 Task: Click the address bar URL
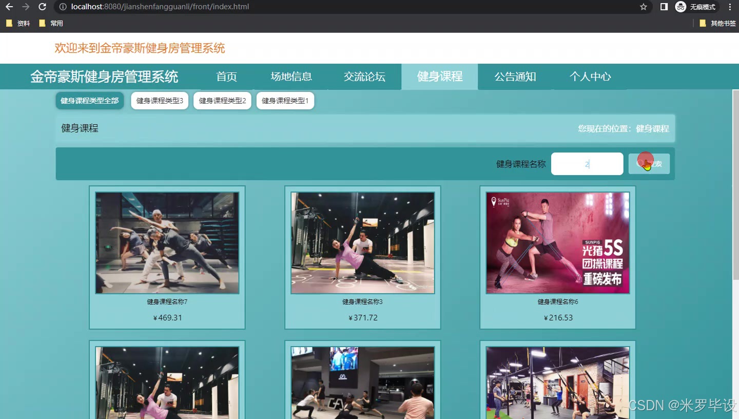(x=160, y=7)
